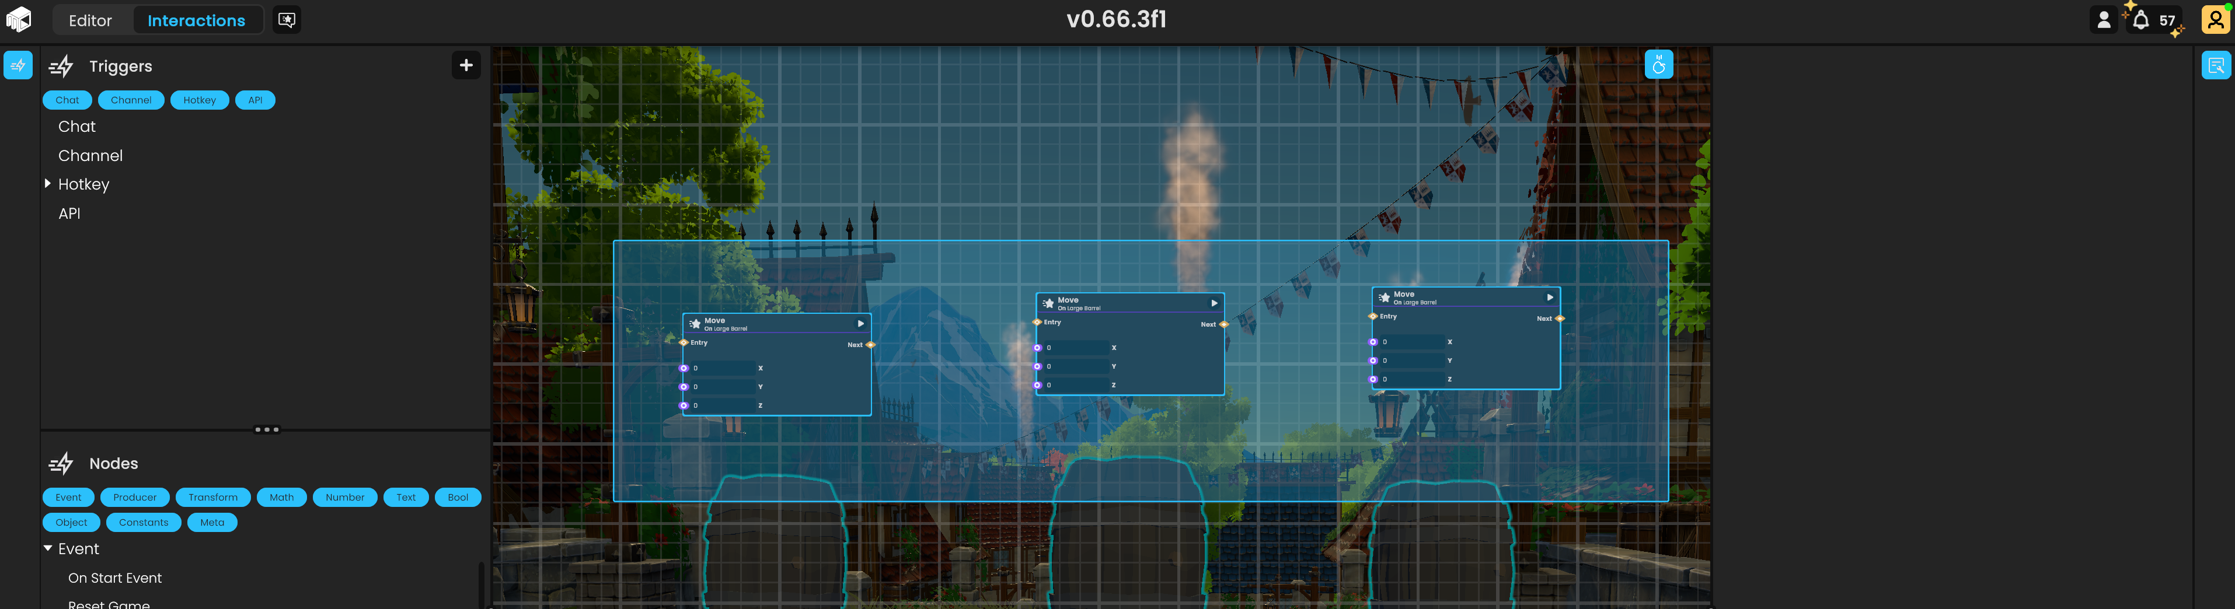Click Next port of middle Move node
2235x609 pixels.
coord(1223,324)
